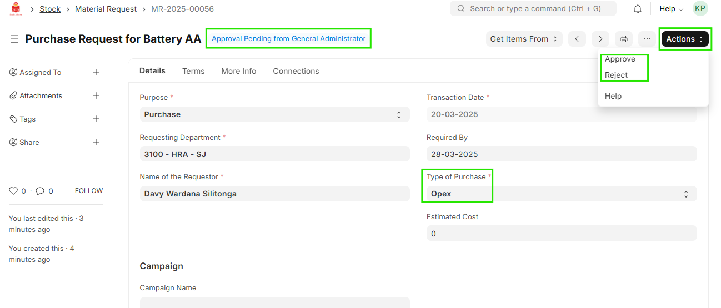Screen dimensions: 721x308
Task: Like this document with heart icon
Action: tap(13, 191)
